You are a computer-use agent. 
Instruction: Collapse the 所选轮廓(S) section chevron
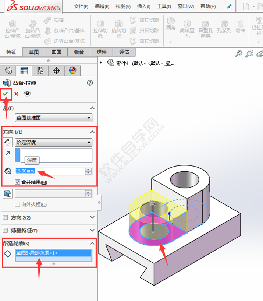tap(92, 243)
